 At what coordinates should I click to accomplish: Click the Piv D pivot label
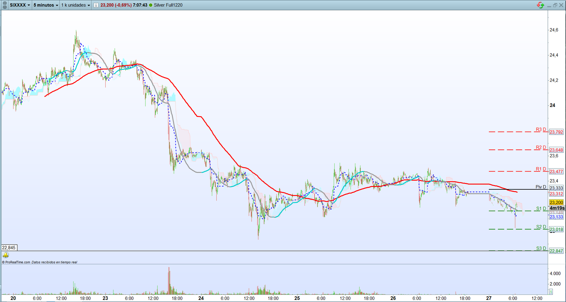pos(541,187)
